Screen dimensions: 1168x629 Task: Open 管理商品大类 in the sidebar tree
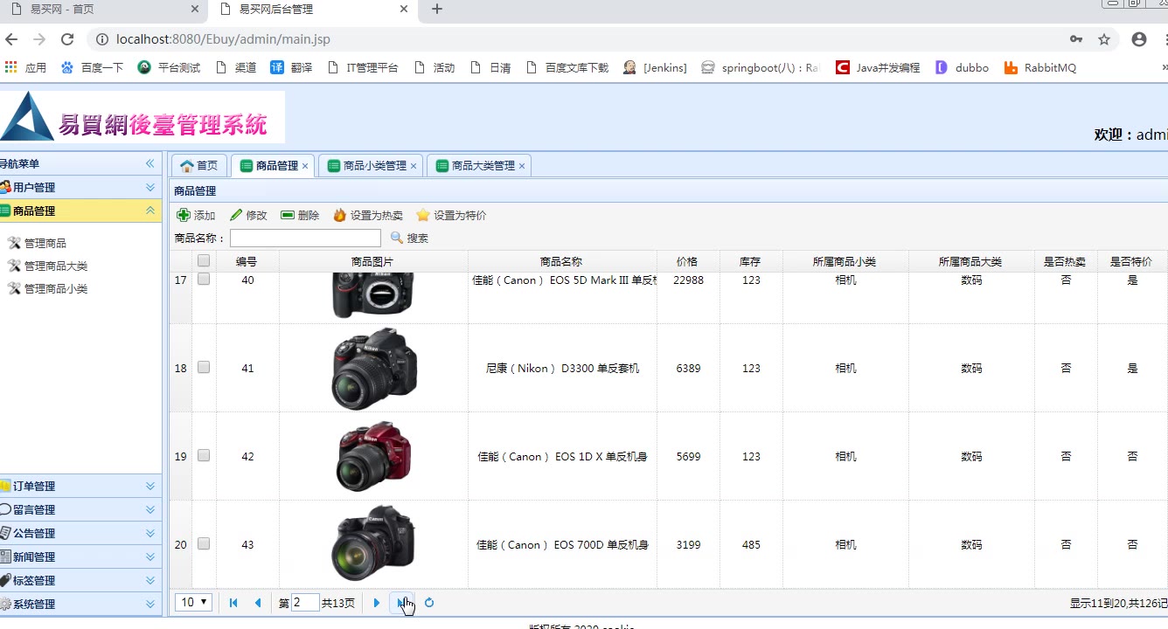click(55, 266)
